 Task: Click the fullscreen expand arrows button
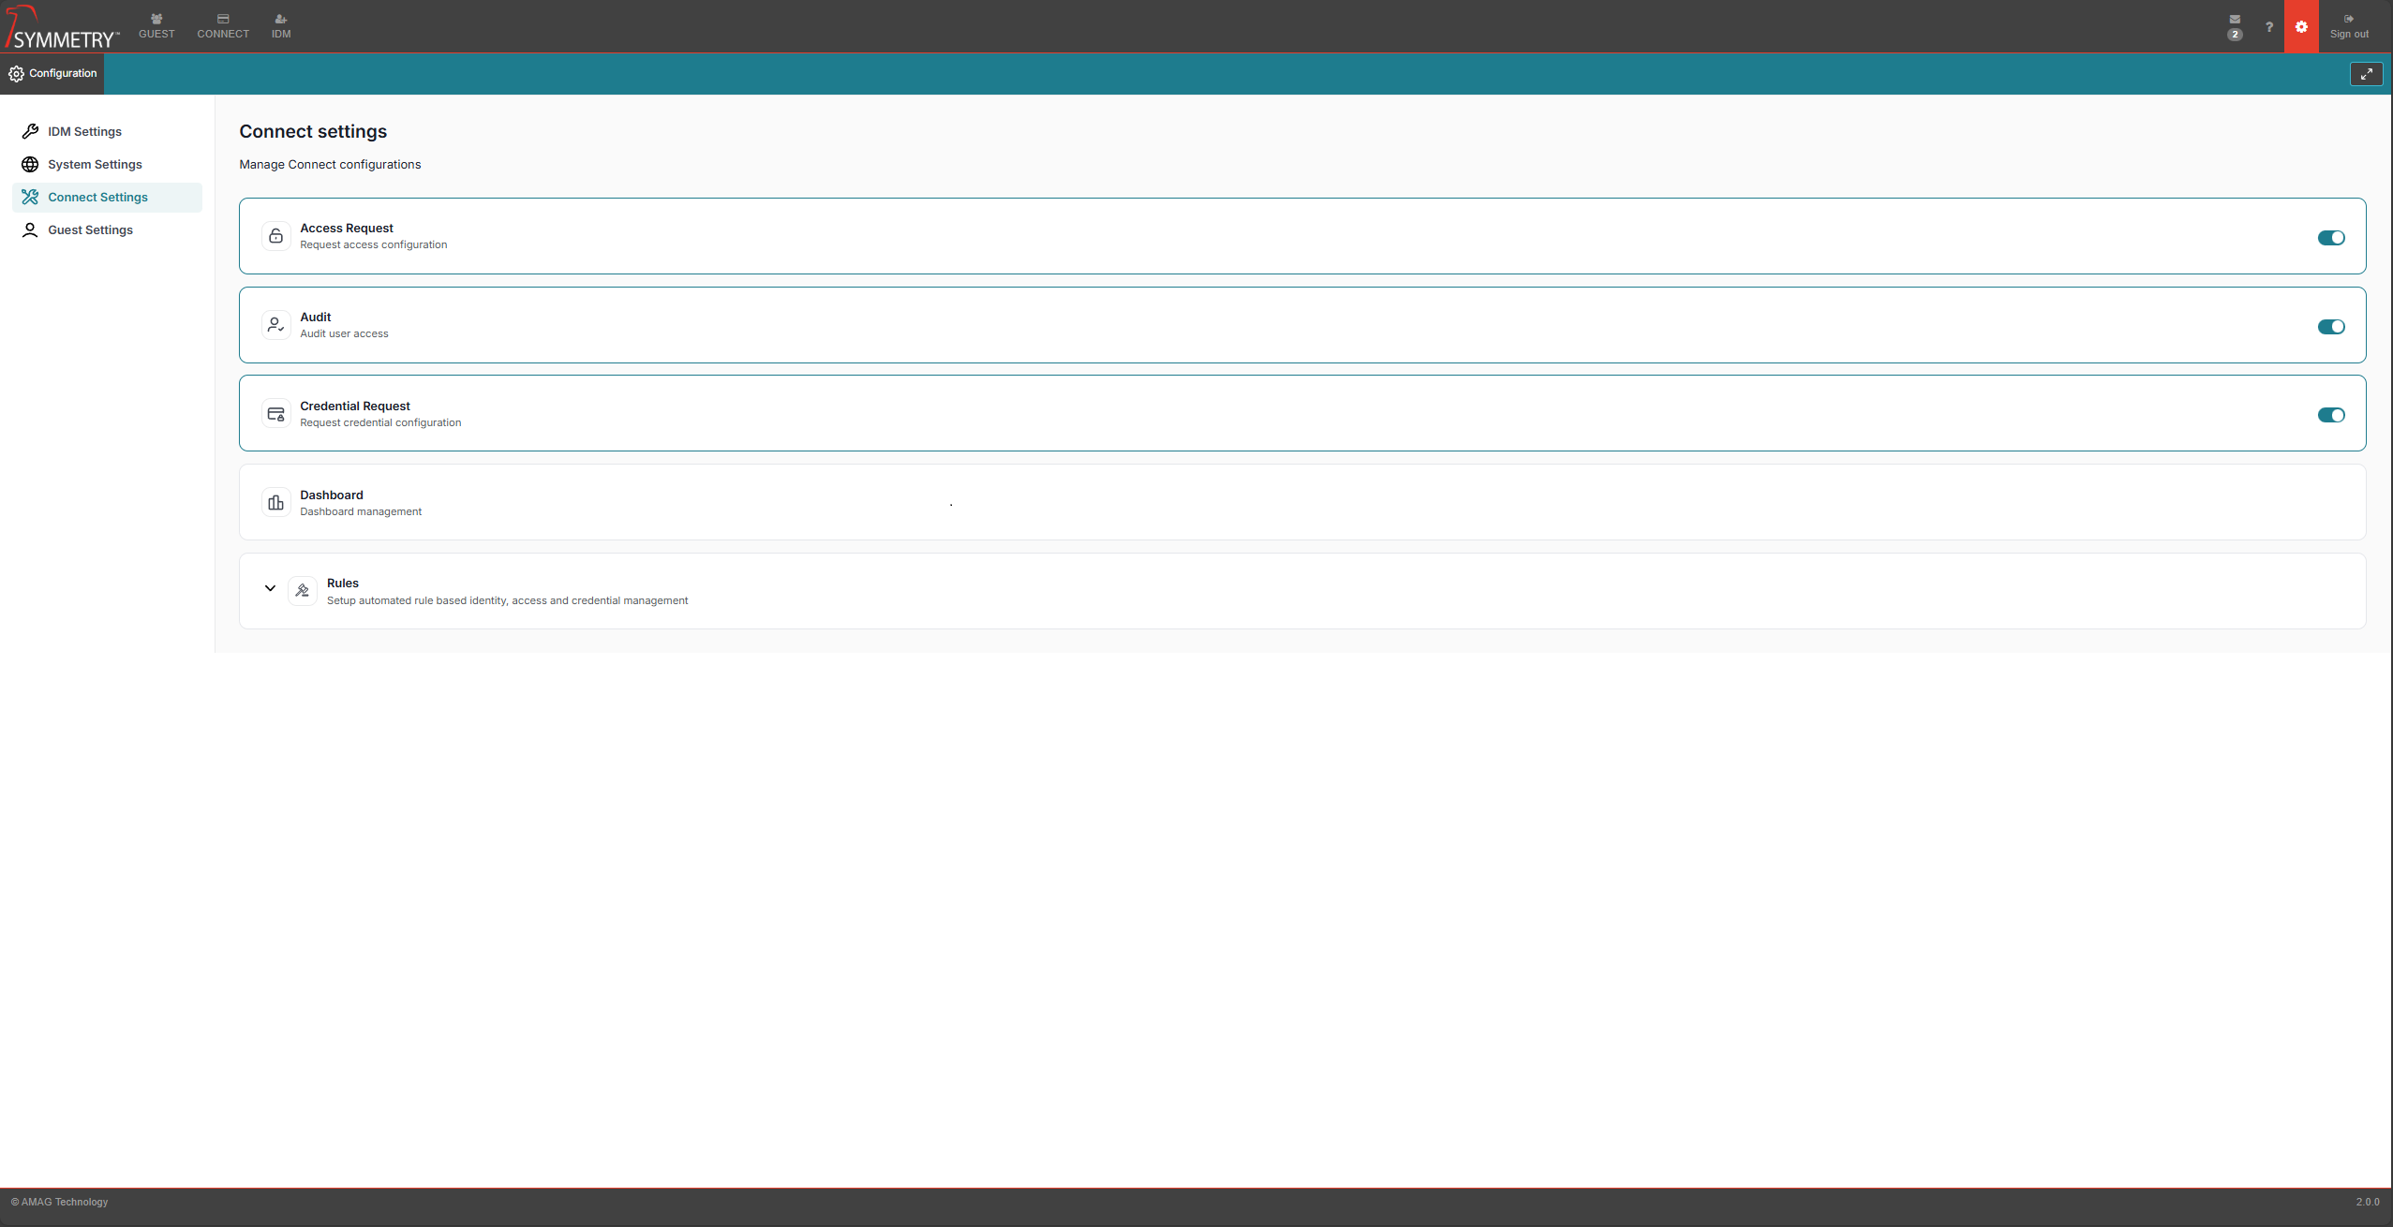pyautogui.click(x=2366, y=74)
